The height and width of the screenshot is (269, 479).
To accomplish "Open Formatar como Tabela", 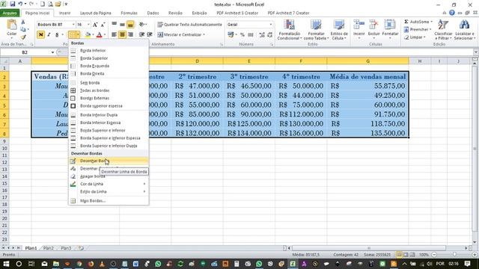I will [316, 30].
